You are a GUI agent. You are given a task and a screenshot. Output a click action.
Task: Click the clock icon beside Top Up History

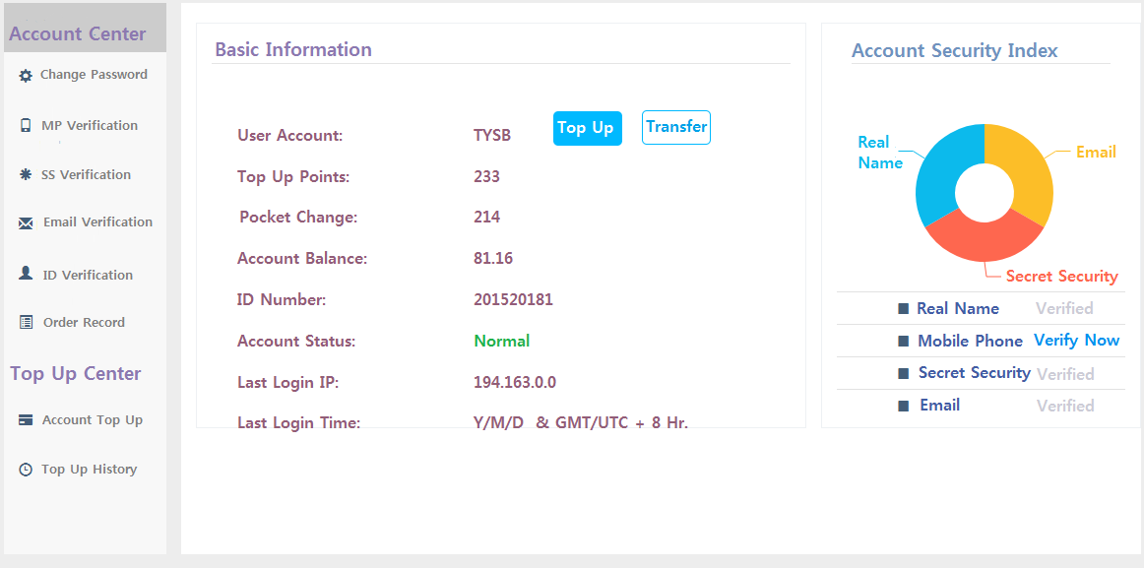(26, 470)
